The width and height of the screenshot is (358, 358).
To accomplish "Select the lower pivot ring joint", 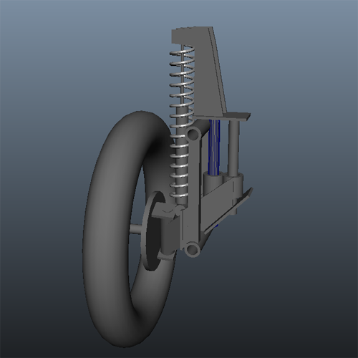I will tap(193, 249).
